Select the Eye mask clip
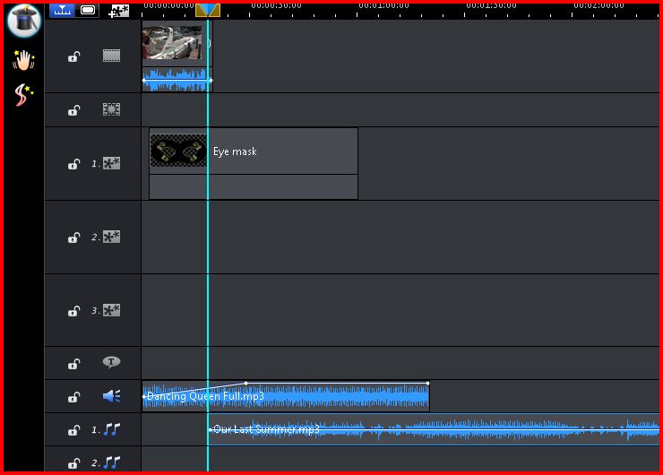Image resolution: width=663 pixels, height=475 pixels. click(x=269, y=151)
